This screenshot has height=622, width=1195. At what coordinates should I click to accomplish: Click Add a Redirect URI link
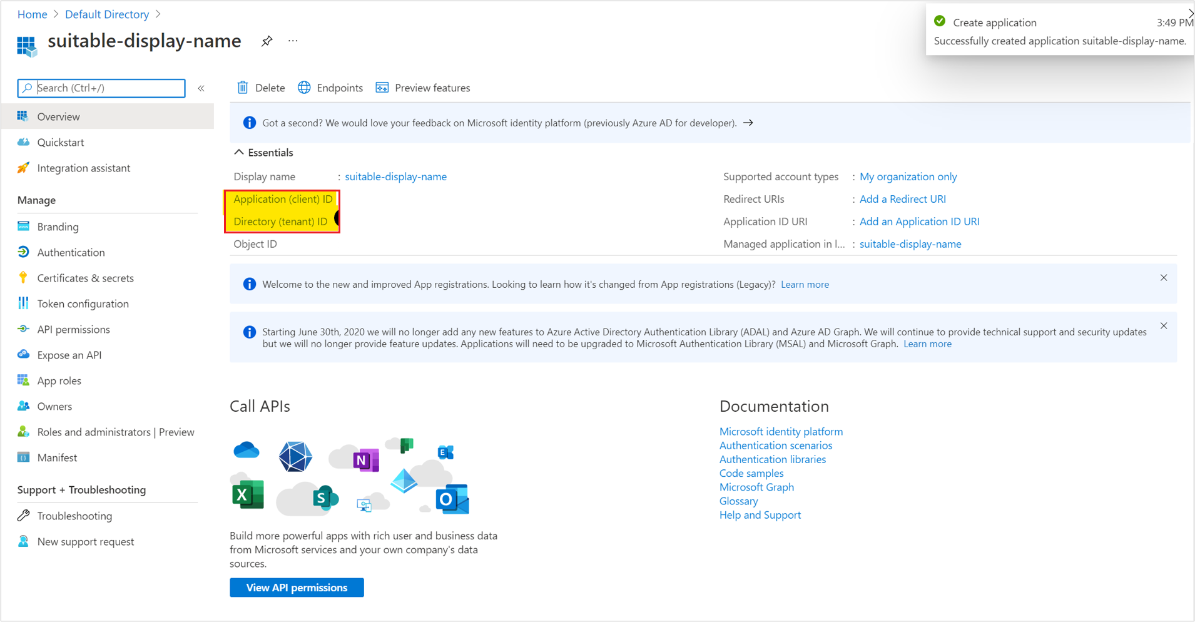click(902, 199)
